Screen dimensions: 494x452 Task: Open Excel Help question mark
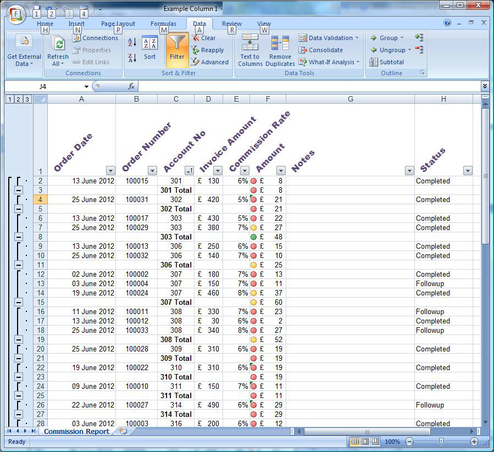447,23
